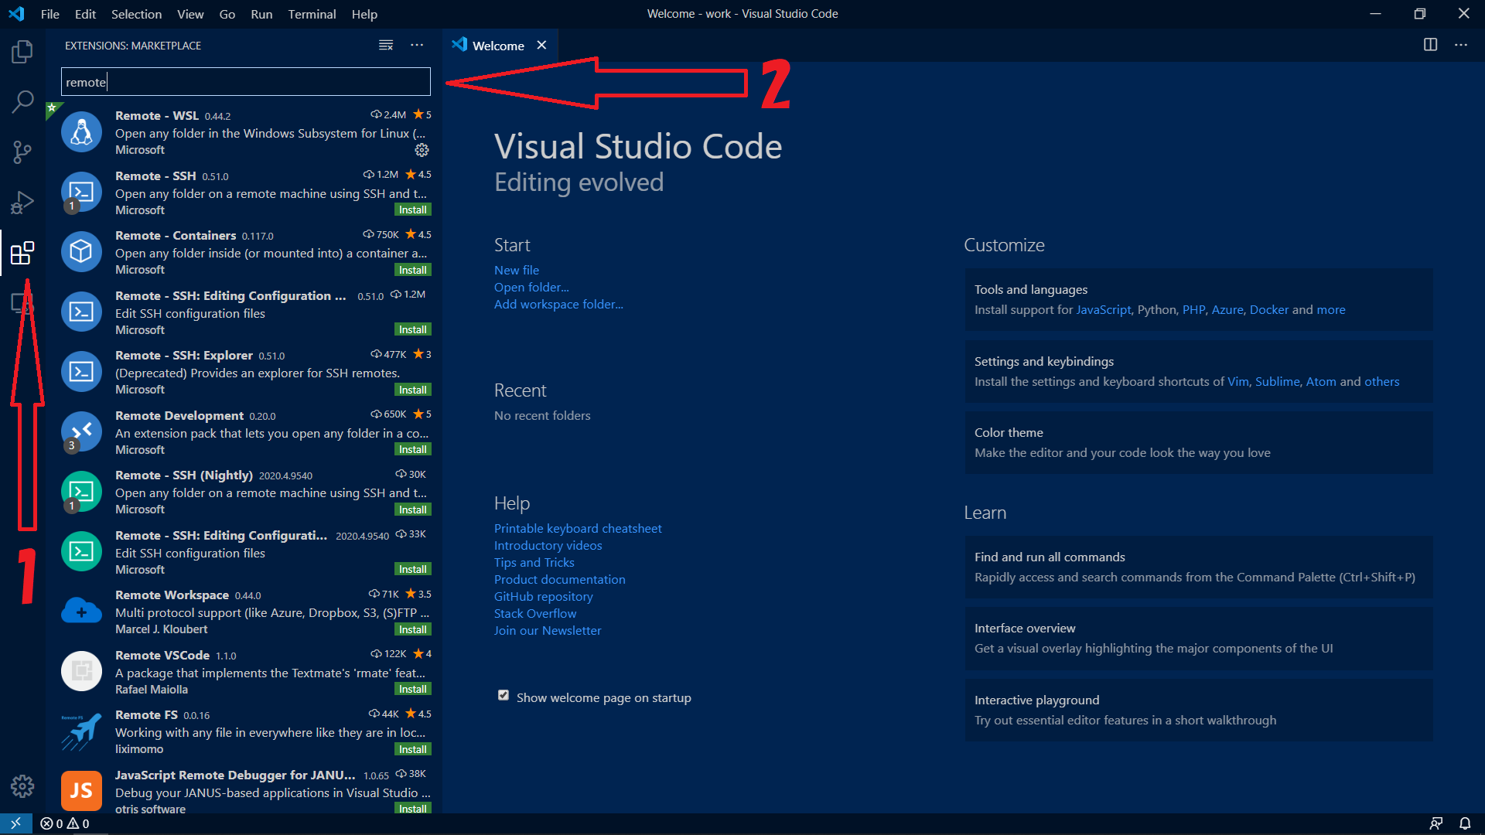Viewport: 1485px width, 835px height.
Task: Open the Search sidebar icon
Action: 22,101
